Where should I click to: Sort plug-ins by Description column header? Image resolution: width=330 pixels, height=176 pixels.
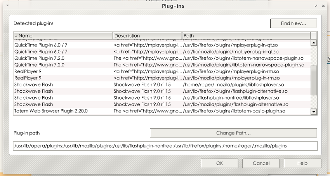point(148,36)
